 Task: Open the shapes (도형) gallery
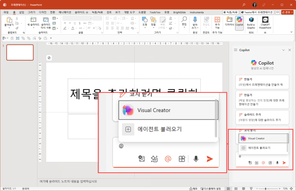click(x=145, y=22)
